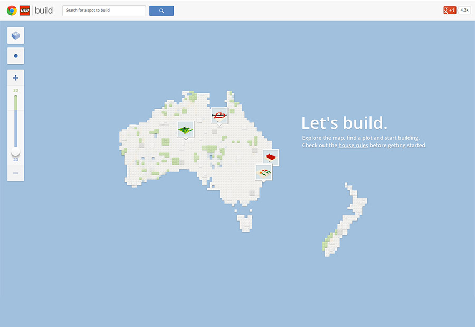Click the green section of zoom slider
475x327 pixels.
tap(15, 103)
